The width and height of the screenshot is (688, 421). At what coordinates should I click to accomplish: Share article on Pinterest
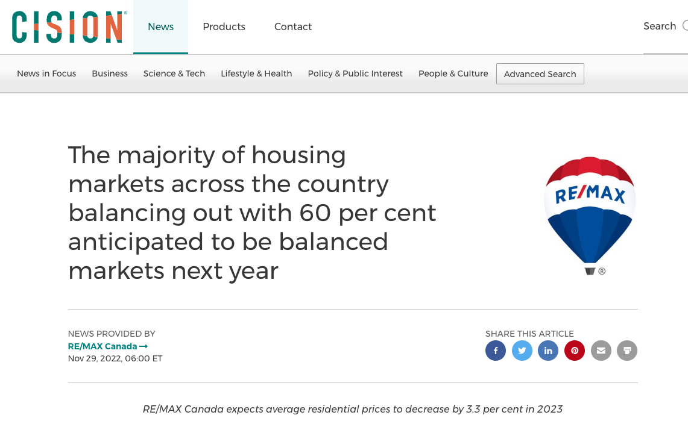click(575, 351)
